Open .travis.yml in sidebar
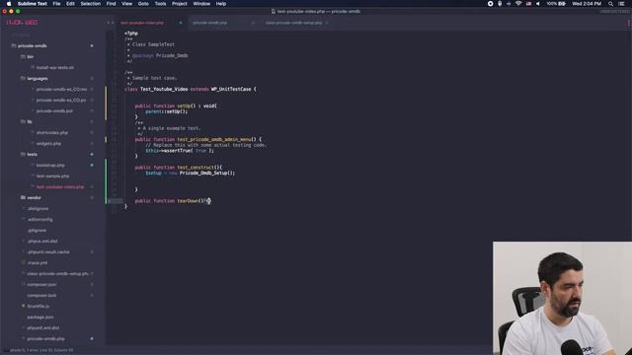 (38, 263)
